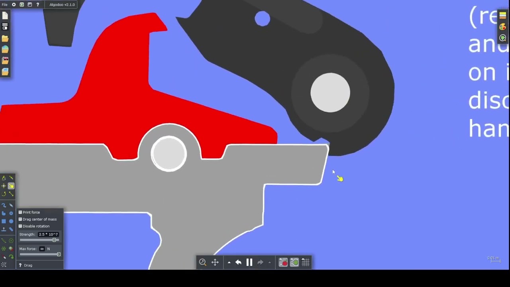Adjust the Max force slider

point(39,254)
